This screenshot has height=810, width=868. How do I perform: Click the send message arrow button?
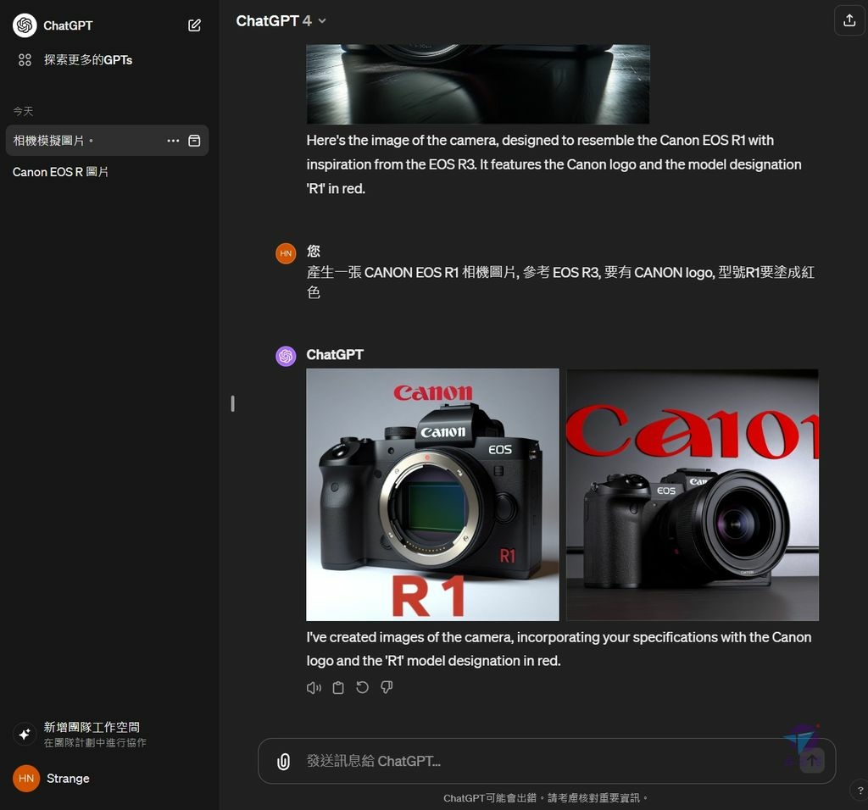812,761
